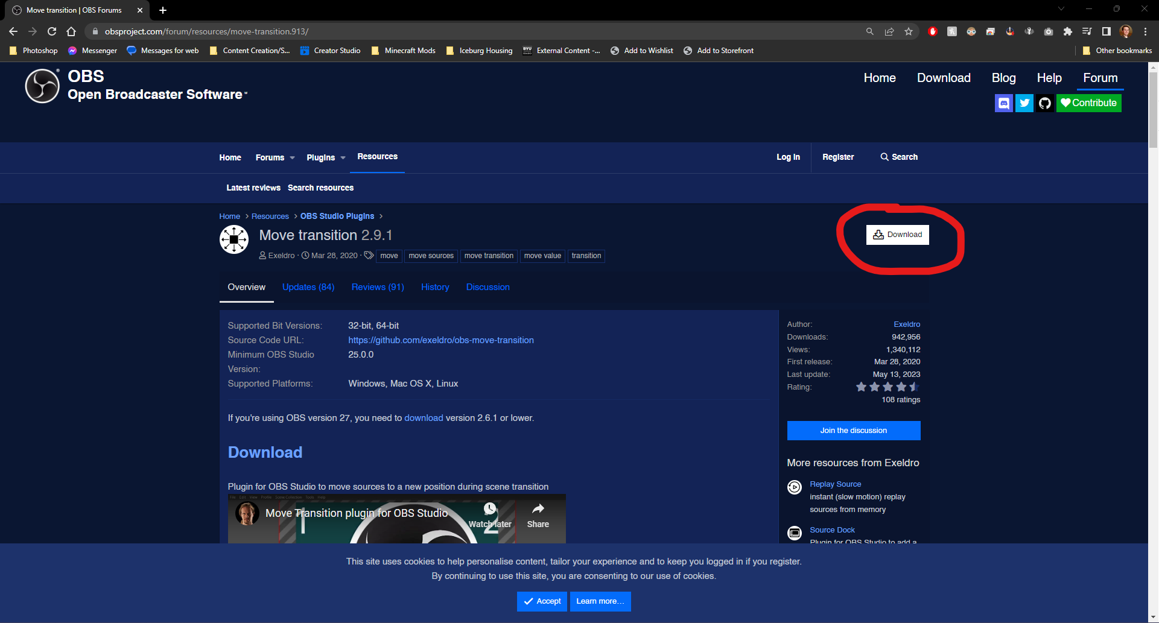Open the Extensions puzzle icon
Viewport: 1159px width, 623px height.
tap(1068, 31)
